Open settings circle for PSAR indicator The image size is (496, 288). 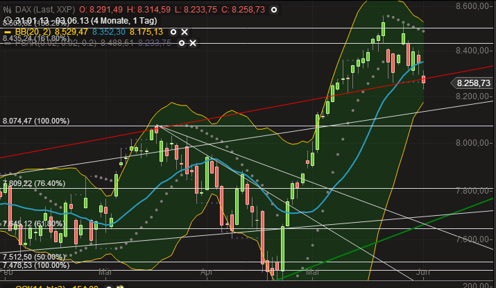(x=182, y=43)
